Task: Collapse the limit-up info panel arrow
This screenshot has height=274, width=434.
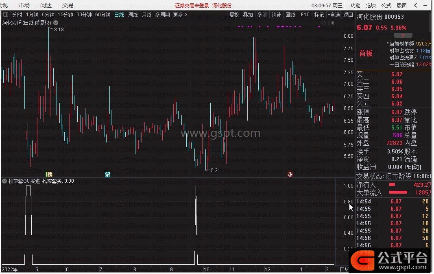Action: pyautogui.click(x=403, y=35)
